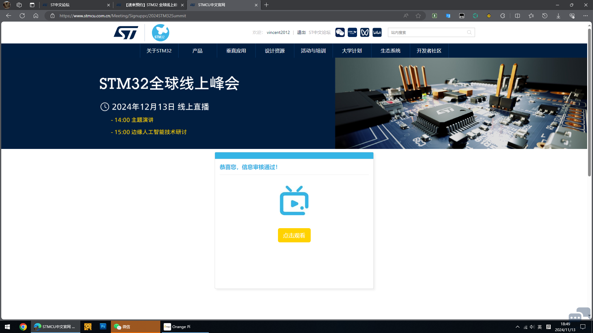Image resolution: width=593 pixels, height=333 pixels.
Task: View site information lock icon
Action: pos(53,16)
